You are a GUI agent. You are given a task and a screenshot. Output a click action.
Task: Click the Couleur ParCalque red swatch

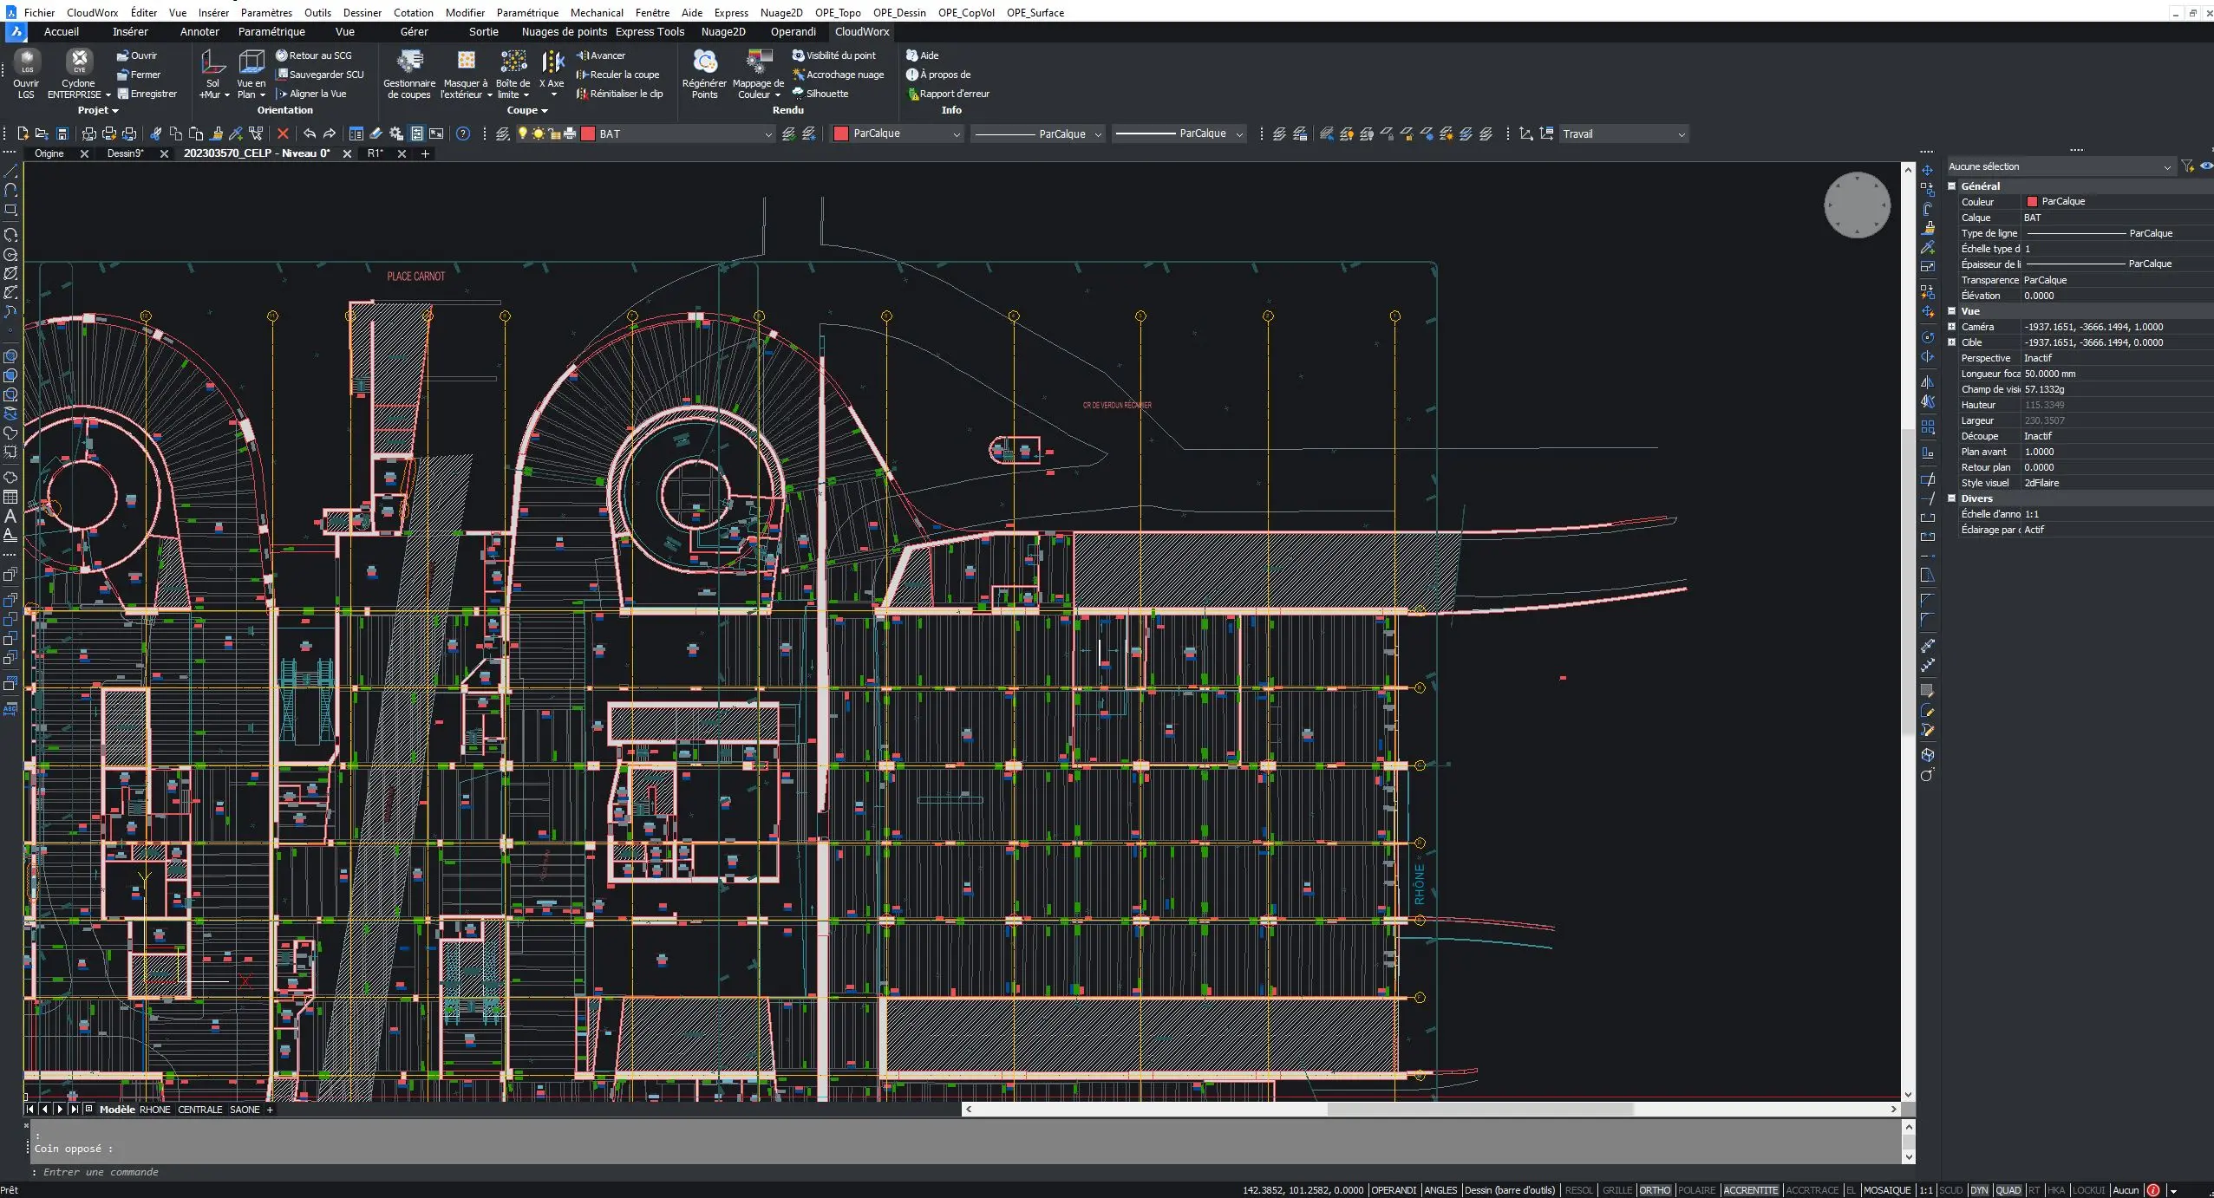[2032, 201]
